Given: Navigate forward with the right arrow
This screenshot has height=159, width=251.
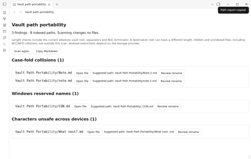Looking at the screenshot, I should pos(20,12).
